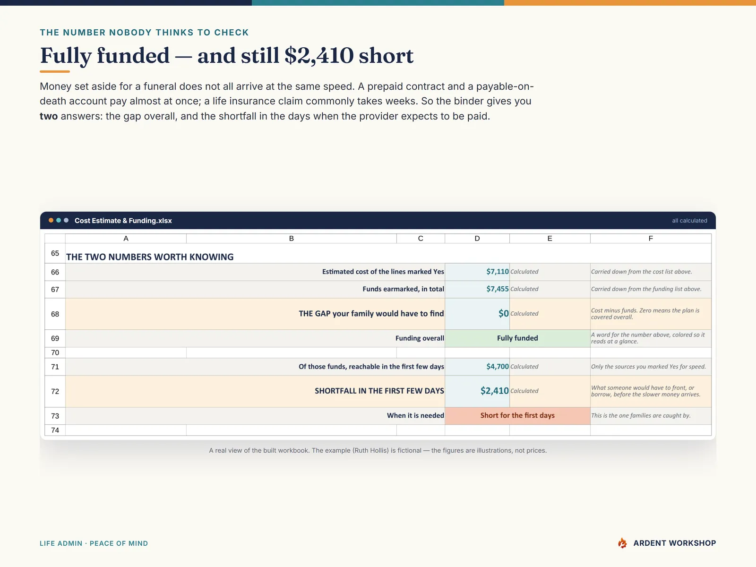Select column D header
This screenshot has height=567, width=756.
click(477, 239)
